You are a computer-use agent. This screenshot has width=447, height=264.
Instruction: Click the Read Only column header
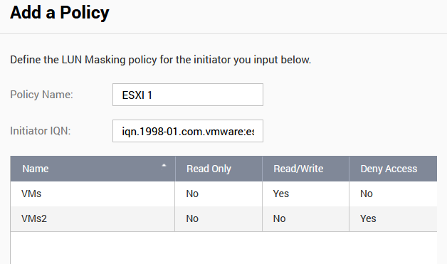pyautogui.click(x=219, y=169)
